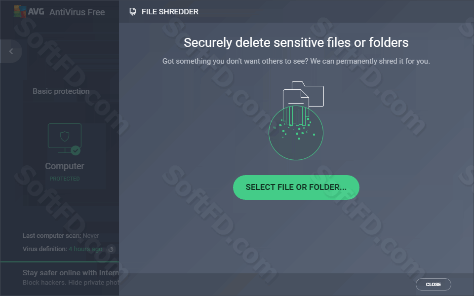
Task: Click SELECT FILE OR FOLDER button
Action: click(296, 187)
